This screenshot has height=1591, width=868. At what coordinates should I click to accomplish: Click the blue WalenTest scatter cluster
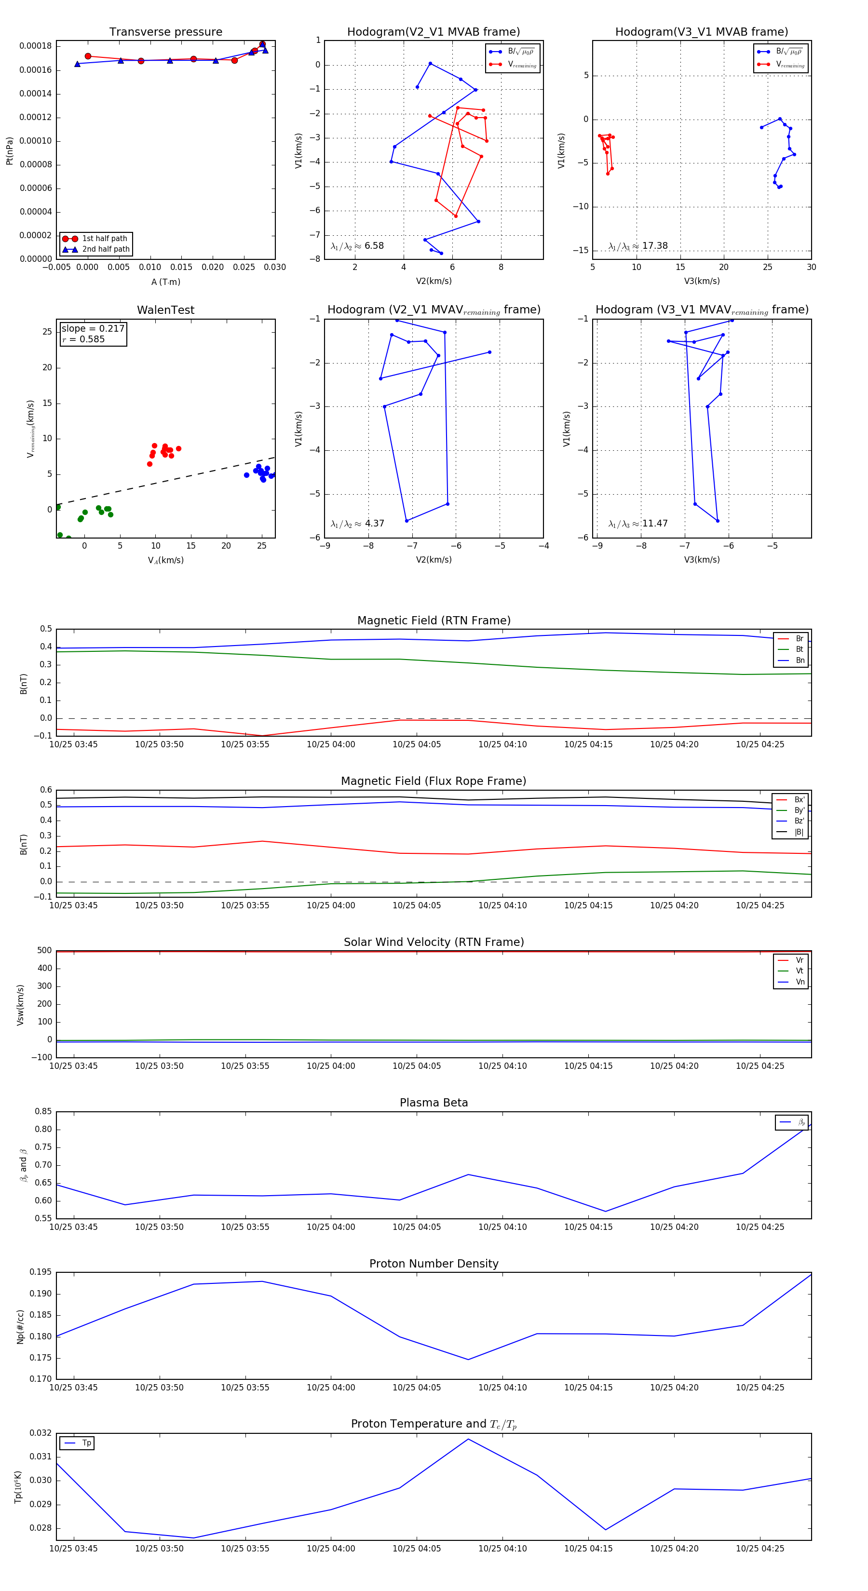pos(260,472)
